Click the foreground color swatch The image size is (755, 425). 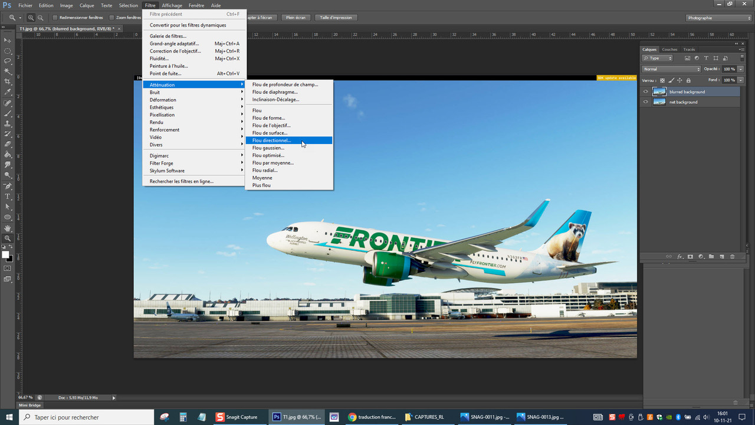coord(5,254)
